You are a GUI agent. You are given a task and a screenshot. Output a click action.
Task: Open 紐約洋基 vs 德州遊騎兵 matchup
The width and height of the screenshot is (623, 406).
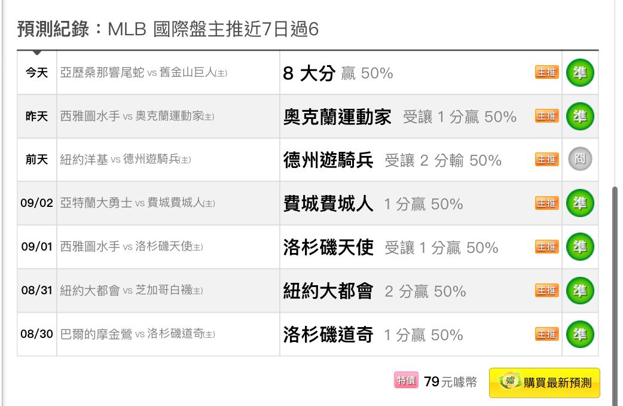click(126, 159)
